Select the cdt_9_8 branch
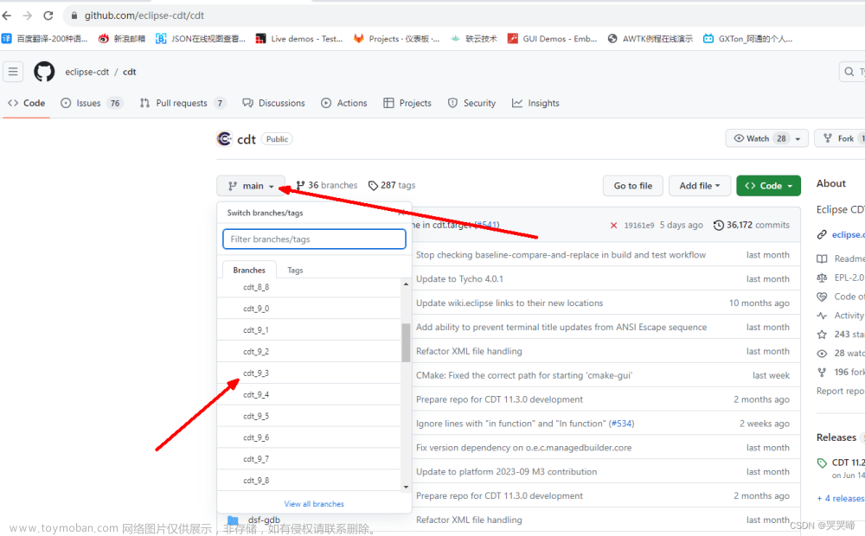This screenshot has height=536, width=865. [309, 481]
